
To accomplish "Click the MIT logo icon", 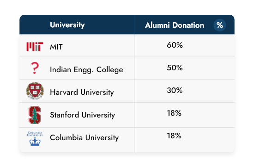I will coord(35,47).
